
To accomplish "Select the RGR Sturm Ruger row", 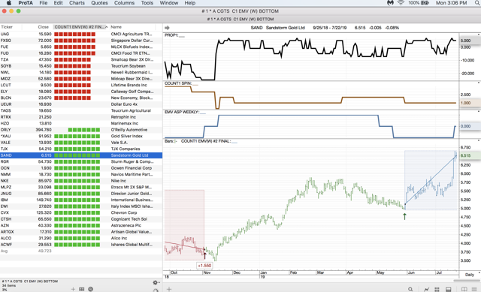I will tap(81, 161).
